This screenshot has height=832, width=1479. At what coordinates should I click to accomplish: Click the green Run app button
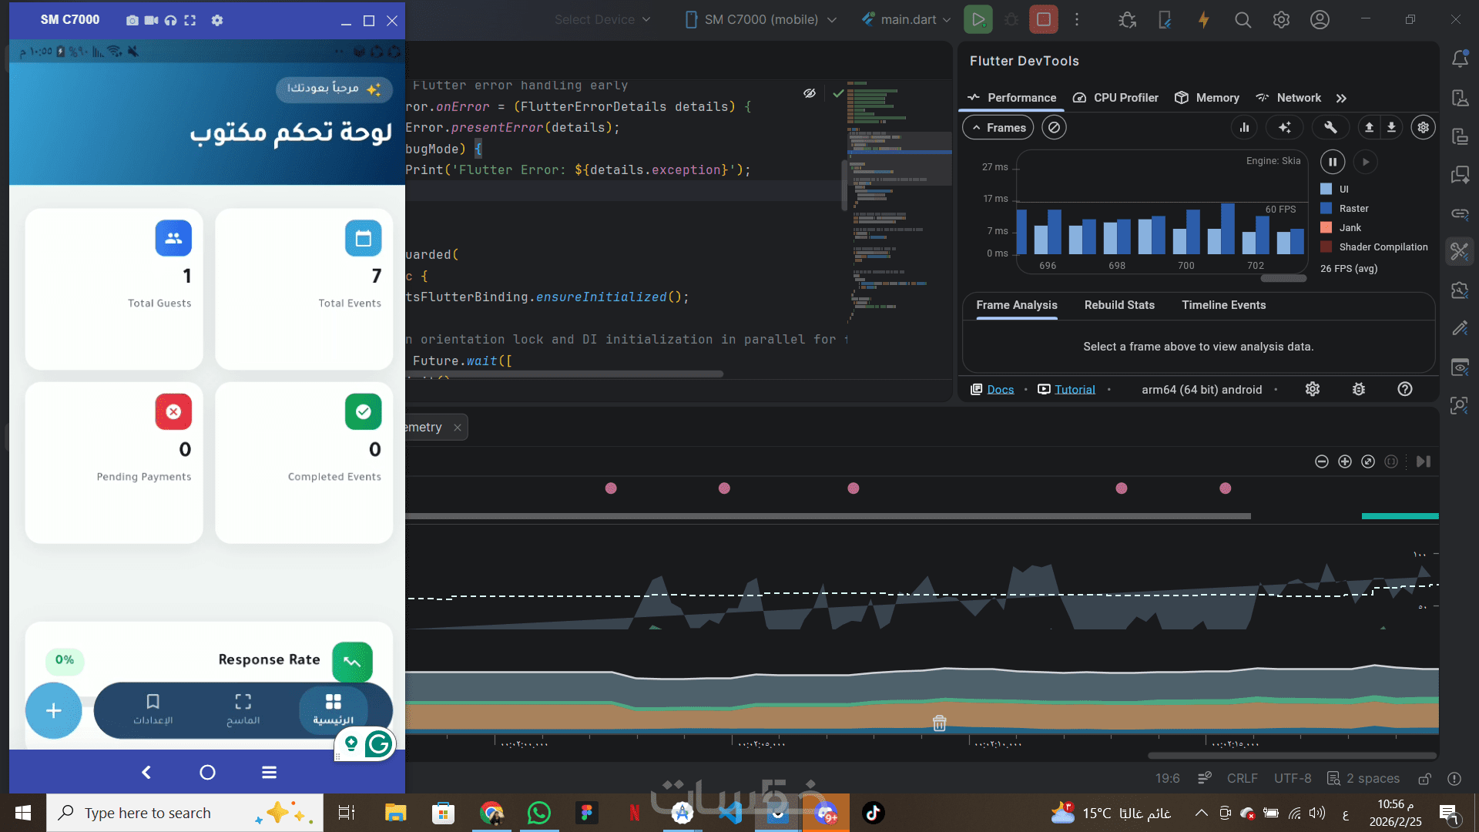pyautogui.click(x=978, y=19)
